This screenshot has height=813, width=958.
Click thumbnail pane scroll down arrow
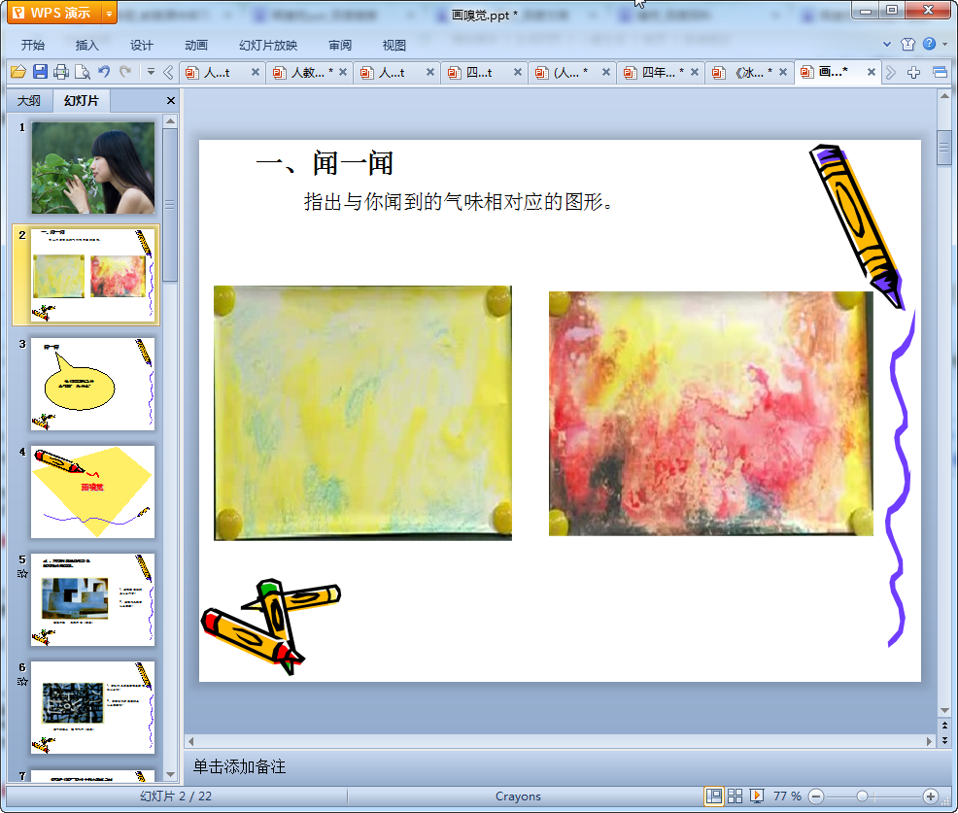coord(170,774)
